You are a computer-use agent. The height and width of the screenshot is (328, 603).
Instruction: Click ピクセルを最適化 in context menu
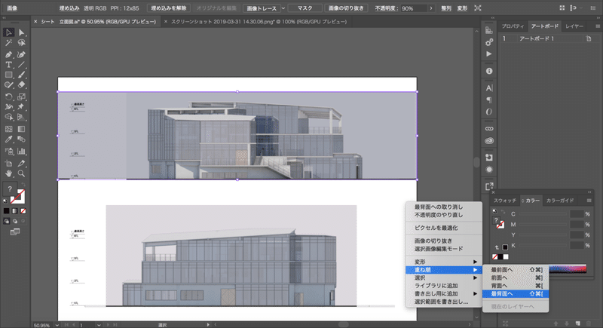tap(444, 228)
